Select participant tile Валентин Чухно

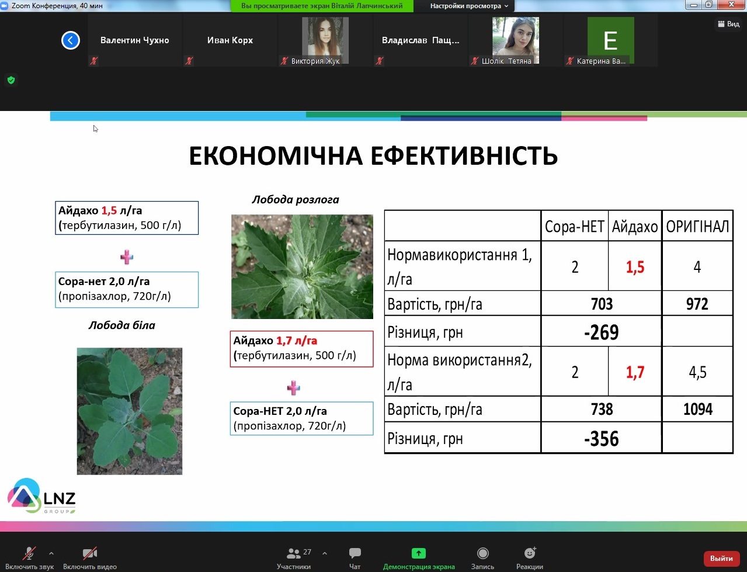coord(135,40)
